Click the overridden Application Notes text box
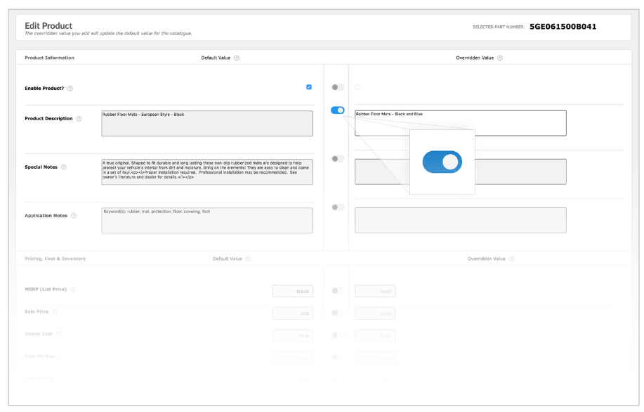This screenshot has height=412, width=644. point(460,220)
